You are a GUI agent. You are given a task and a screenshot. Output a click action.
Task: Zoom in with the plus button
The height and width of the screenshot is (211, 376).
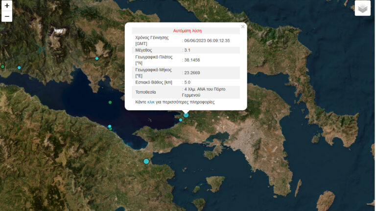pos(7,6)
